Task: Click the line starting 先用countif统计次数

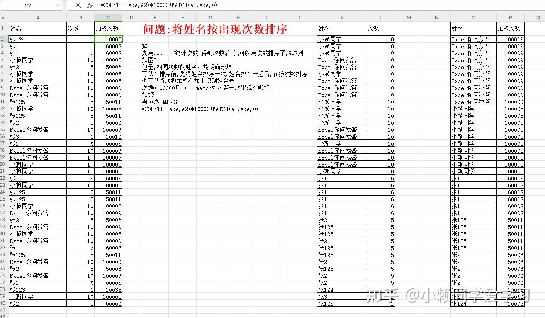Action: point(222,53)
